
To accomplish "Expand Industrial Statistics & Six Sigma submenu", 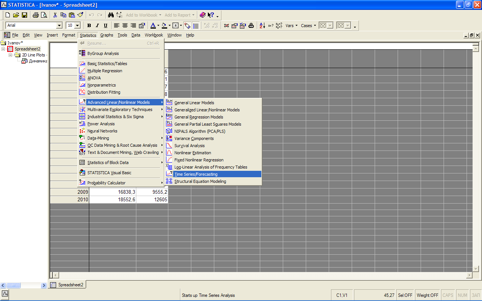I will (121, 117).
